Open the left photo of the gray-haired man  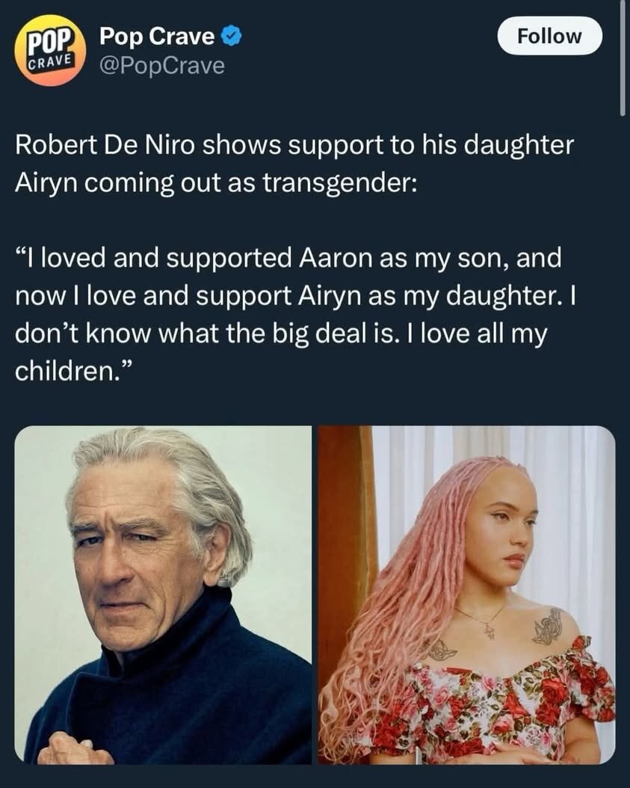[x=163, y=595]
